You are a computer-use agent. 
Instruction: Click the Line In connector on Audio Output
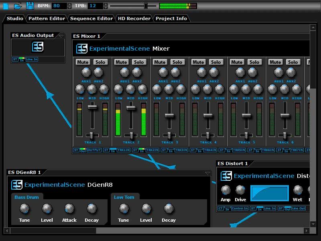[x=32, y=59]
